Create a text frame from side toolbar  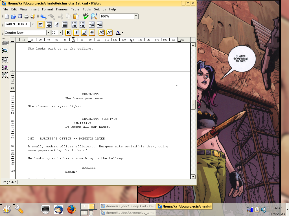[5, 60]
